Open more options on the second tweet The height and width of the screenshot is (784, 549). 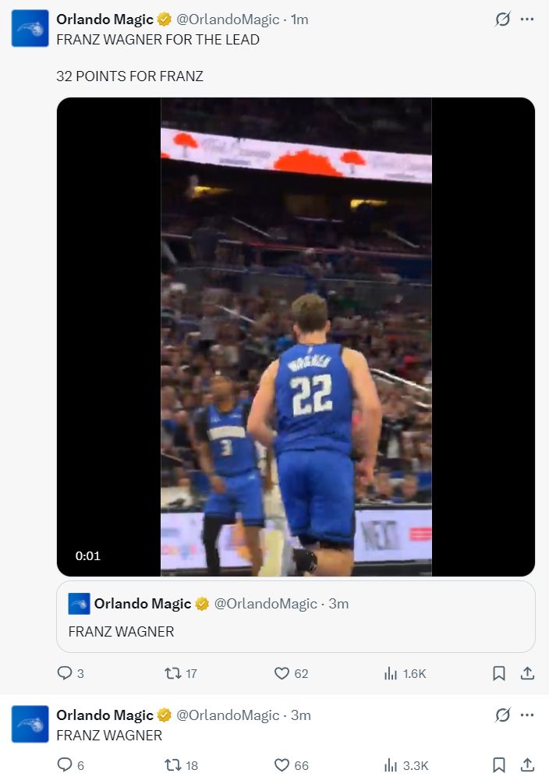click(528, 715)
